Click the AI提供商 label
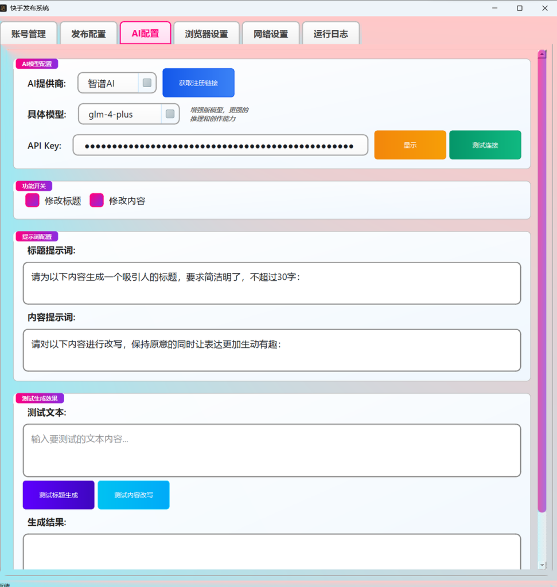 point(47,84)
